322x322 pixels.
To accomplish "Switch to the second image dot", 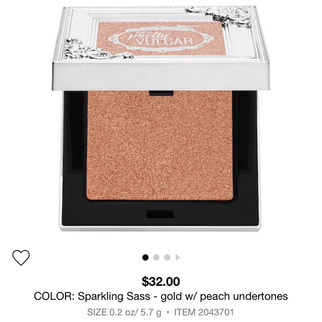I will 156,257.
